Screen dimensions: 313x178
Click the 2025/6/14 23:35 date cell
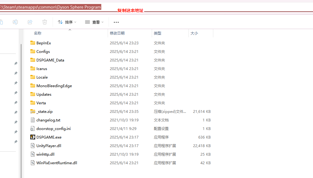click(x=124, y=112)
